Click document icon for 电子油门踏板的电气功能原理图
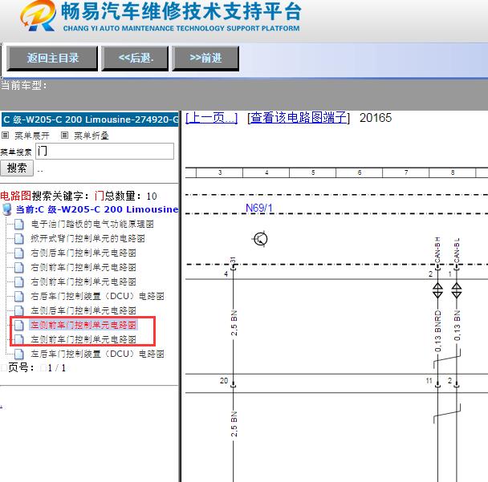Image resolution: width=488 pixels, height=482 pixels. [19, 225]
